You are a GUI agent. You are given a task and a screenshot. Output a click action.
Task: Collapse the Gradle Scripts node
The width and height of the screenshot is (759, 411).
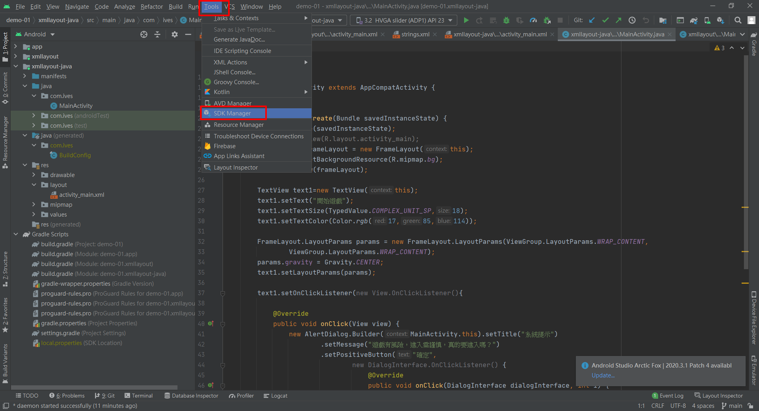16,234
